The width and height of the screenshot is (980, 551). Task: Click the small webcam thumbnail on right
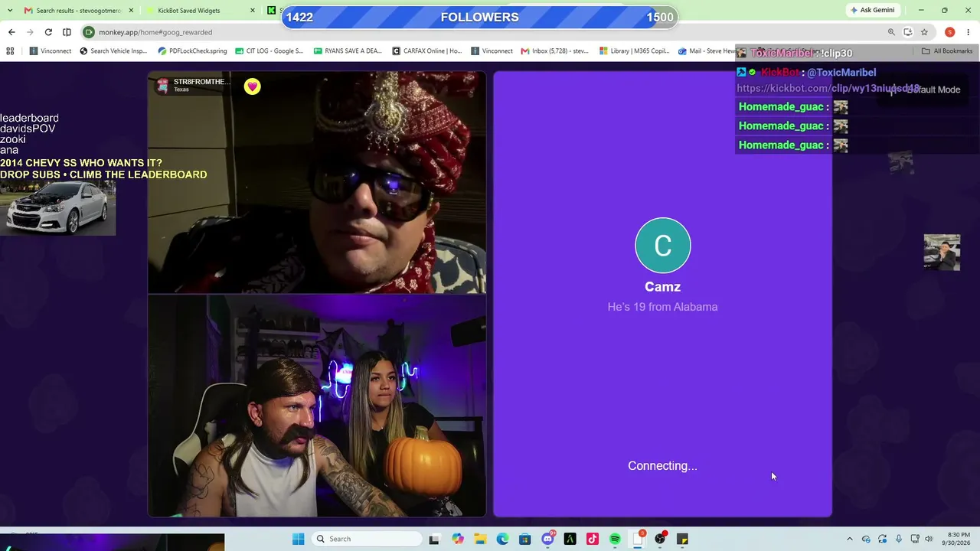[942, 253]
